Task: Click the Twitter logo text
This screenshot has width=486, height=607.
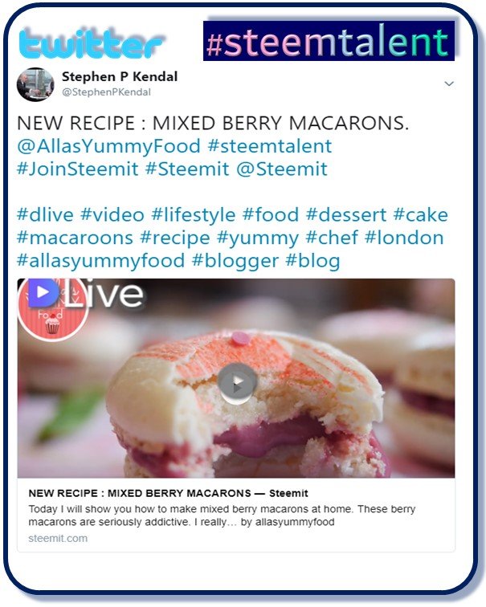Action: click(91, 43)
